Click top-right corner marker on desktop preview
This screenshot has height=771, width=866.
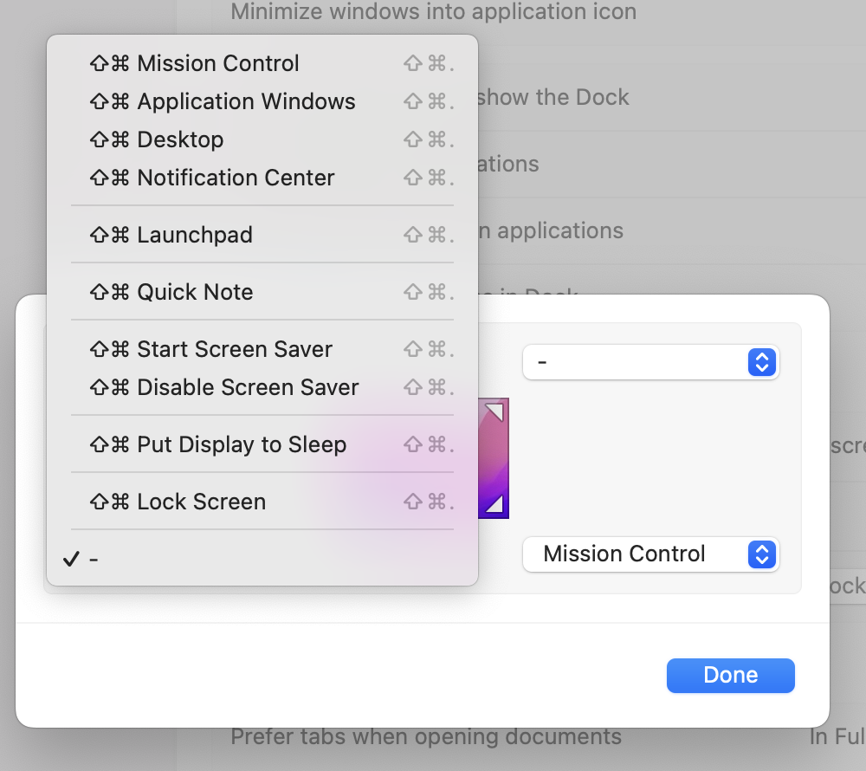coord(495,411)
